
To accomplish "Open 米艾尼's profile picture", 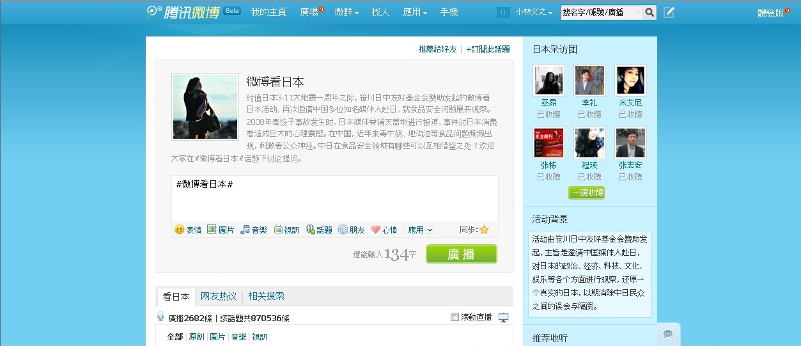I will click(x=630, y=80).
